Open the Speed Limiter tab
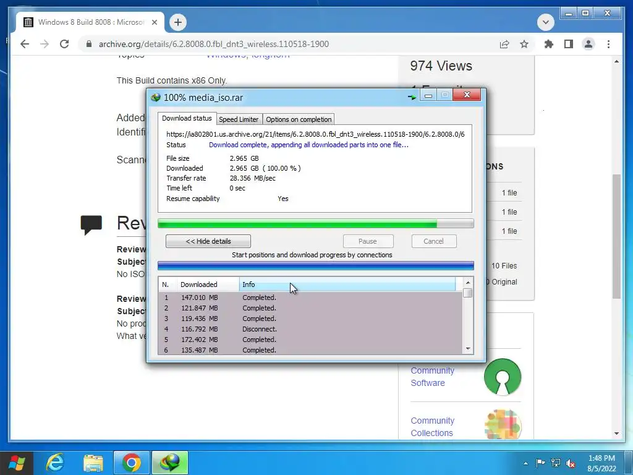 tap(239, 119)
